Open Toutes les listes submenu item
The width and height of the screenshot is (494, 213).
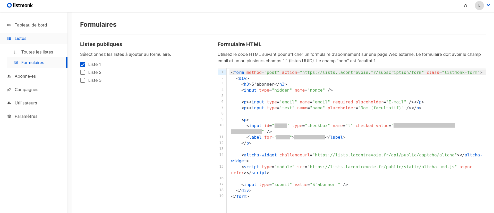[37, 52]
